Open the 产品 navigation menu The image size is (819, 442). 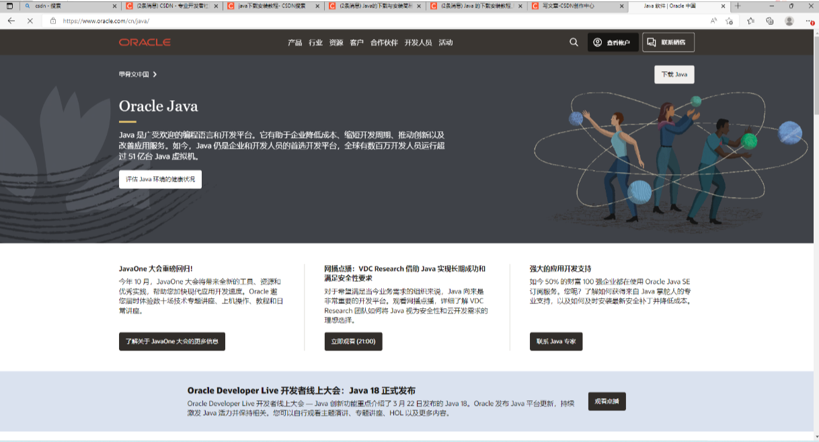pos(295,42)
